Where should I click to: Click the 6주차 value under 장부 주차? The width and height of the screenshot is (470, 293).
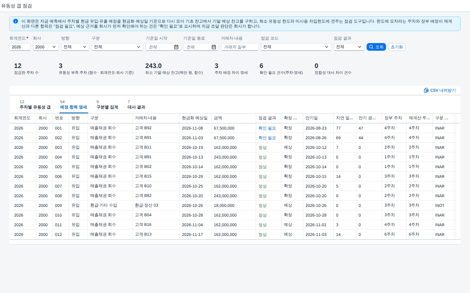pyautogui.click(x=390, y=234)
